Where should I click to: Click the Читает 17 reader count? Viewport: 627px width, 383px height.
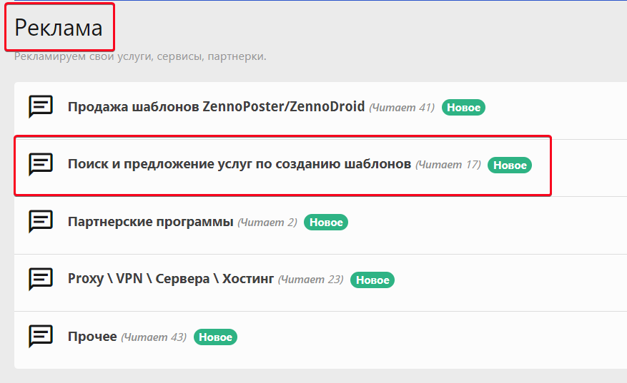tap(448, 165)
